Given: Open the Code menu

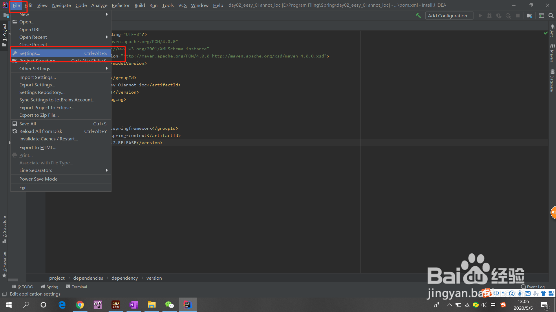Looking at the screenshot, I should pos(81,5).
